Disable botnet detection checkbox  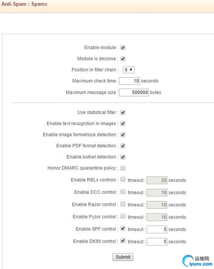[123, 157]
